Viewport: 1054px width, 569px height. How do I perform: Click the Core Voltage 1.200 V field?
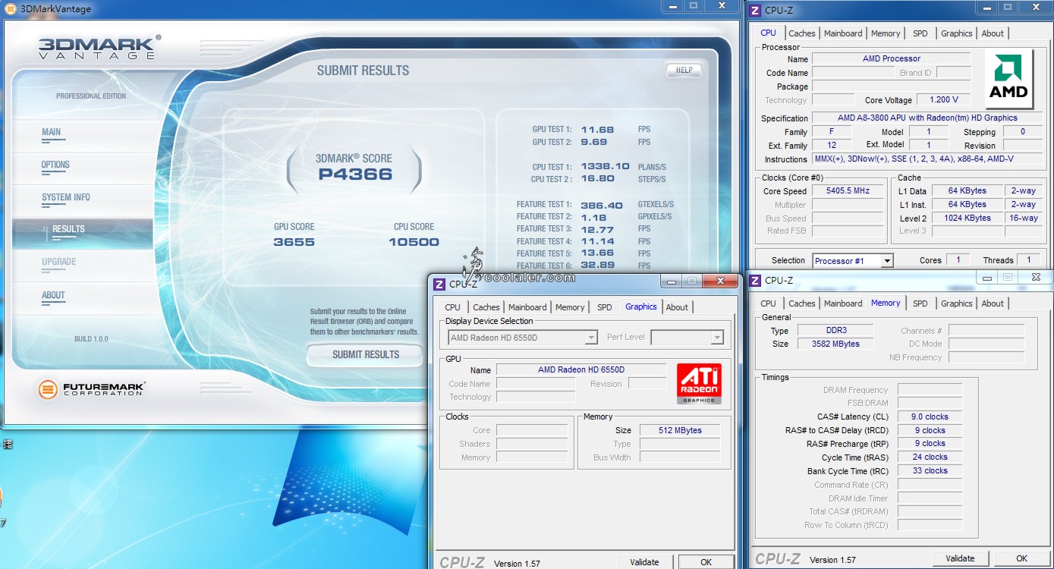[x=943, y=99]
